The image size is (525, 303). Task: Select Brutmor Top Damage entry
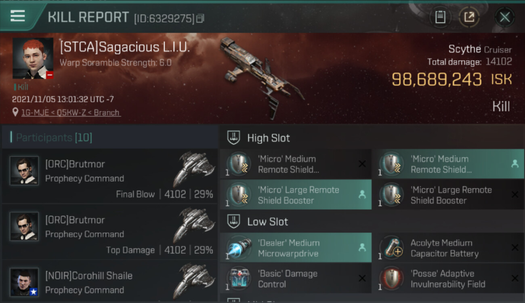[110, 231]
